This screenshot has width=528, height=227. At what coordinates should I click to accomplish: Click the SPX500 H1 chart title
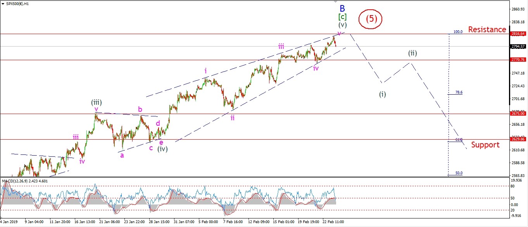[x=18, y=4]
